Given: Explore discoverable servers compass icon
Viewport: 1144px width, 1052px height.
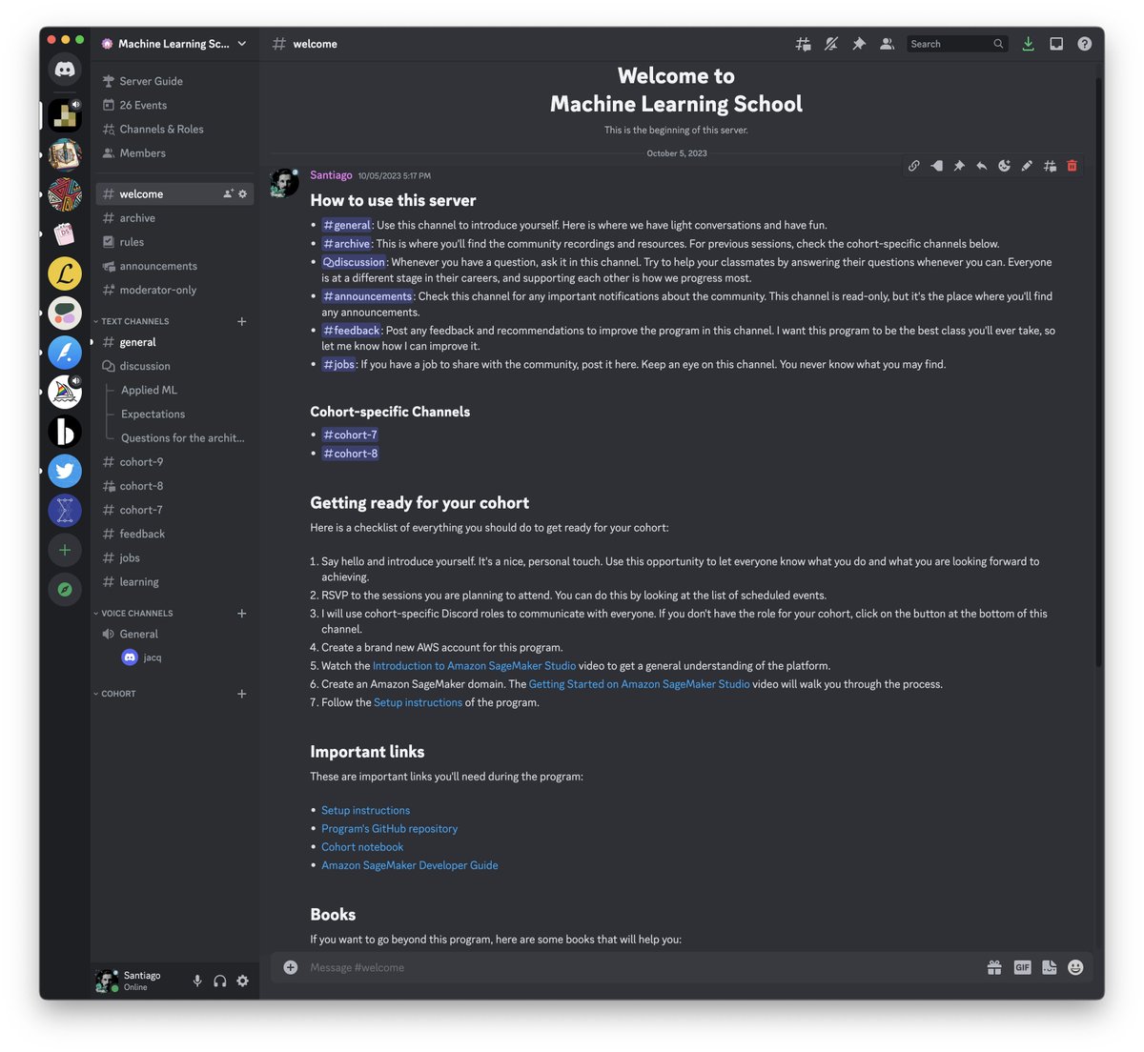Looking at the screenshot, I should [65, 590].
